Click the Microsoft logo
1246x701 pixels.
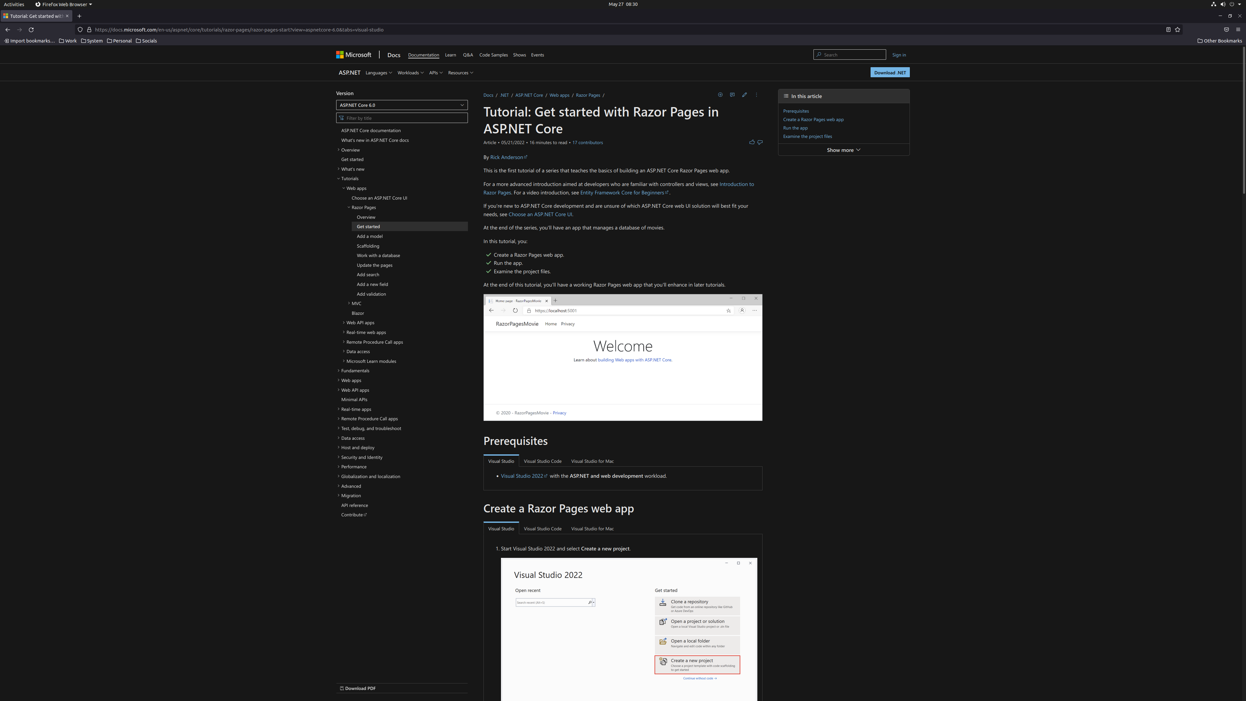354,55
